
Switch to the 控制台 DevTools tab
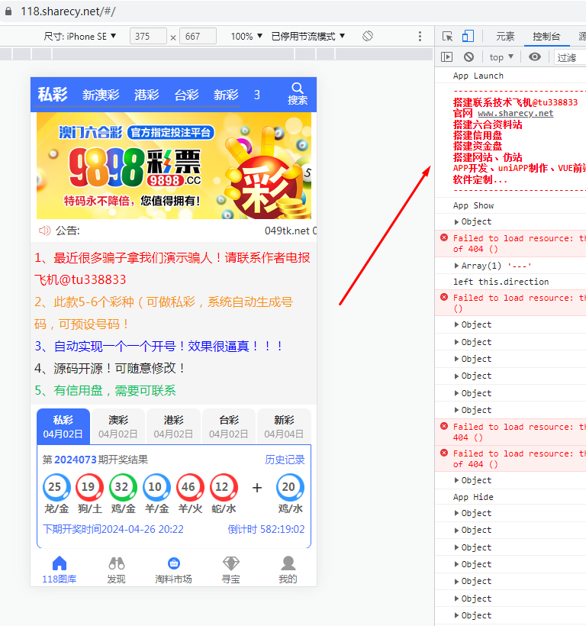pos(546,37)
